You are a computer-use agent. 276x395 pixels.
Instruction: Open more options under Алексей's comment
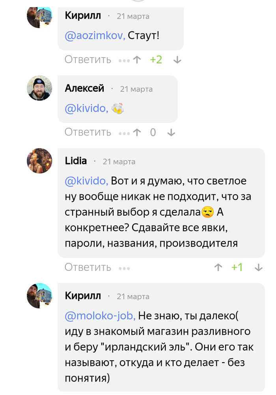[124, 133]
